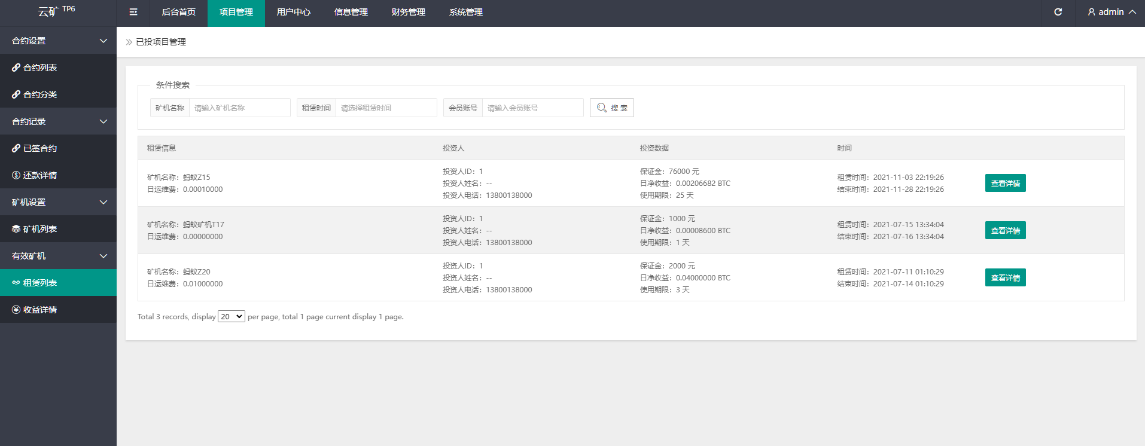Image resolution: width=1145 pixels, height=446 pixels.
Task: Expand the admin user menu
Action: pos(1111,12)
